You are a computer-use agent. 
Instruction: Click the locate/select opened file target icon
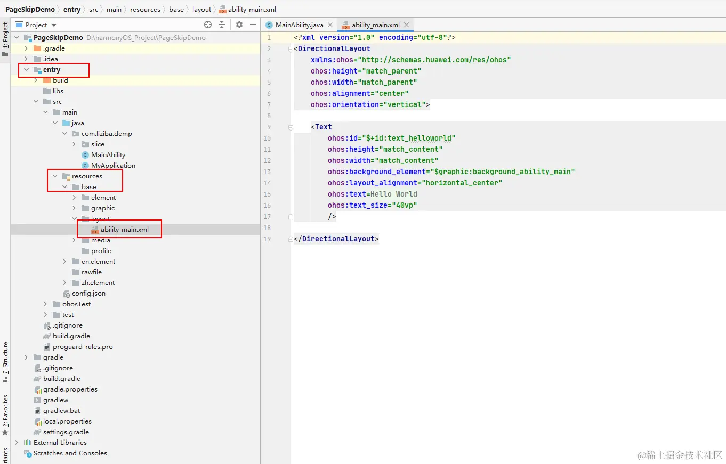(208, 25)
